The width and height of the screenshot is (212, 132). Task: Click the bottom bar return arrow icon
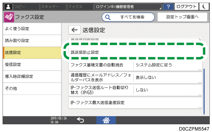tap(80, 120)
